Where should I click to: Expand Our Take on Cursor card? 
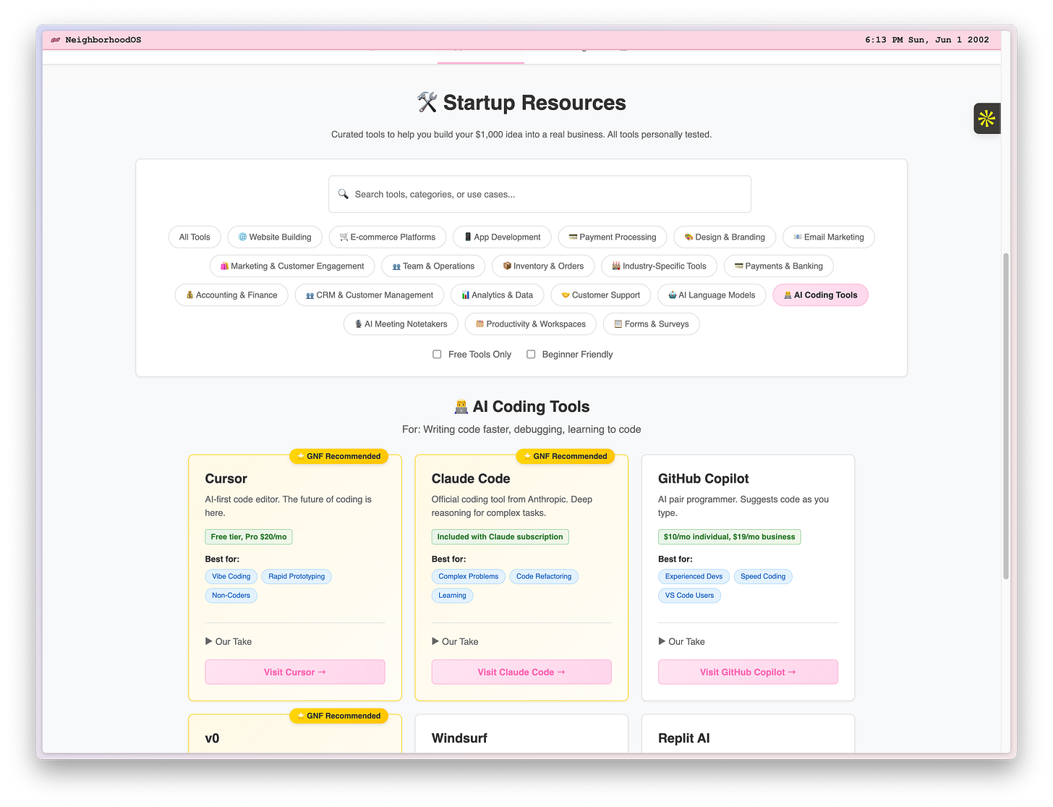(229, 641)
